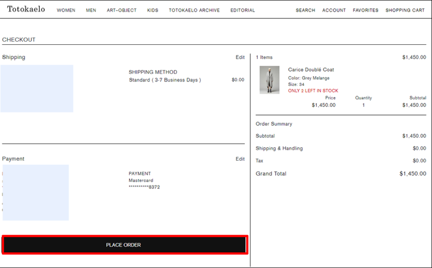Click the item Price value $1,450.00
432x268 pixels.
point(324,105)
